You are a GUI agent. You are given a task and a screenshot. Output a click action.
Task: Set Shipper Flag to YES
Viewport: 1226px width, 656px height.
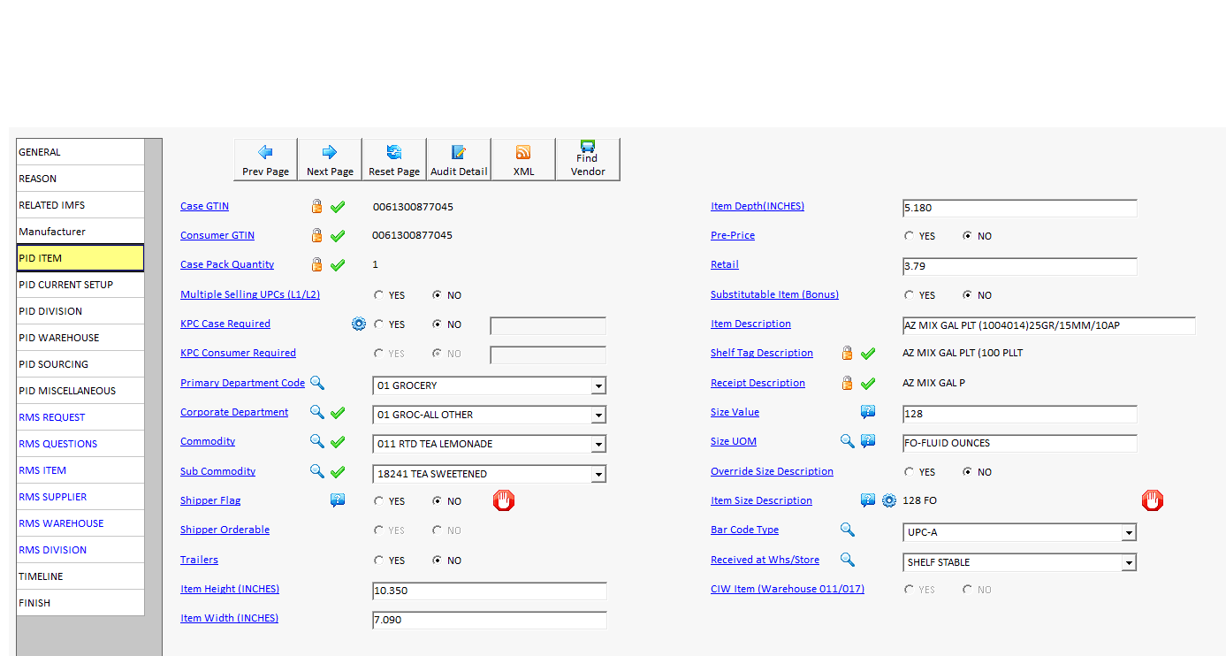(x=379, y=501)
